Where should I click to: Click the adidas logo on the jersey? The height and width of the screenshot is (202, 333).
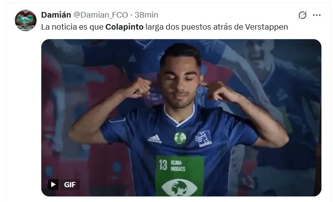[x=154, y=139]
